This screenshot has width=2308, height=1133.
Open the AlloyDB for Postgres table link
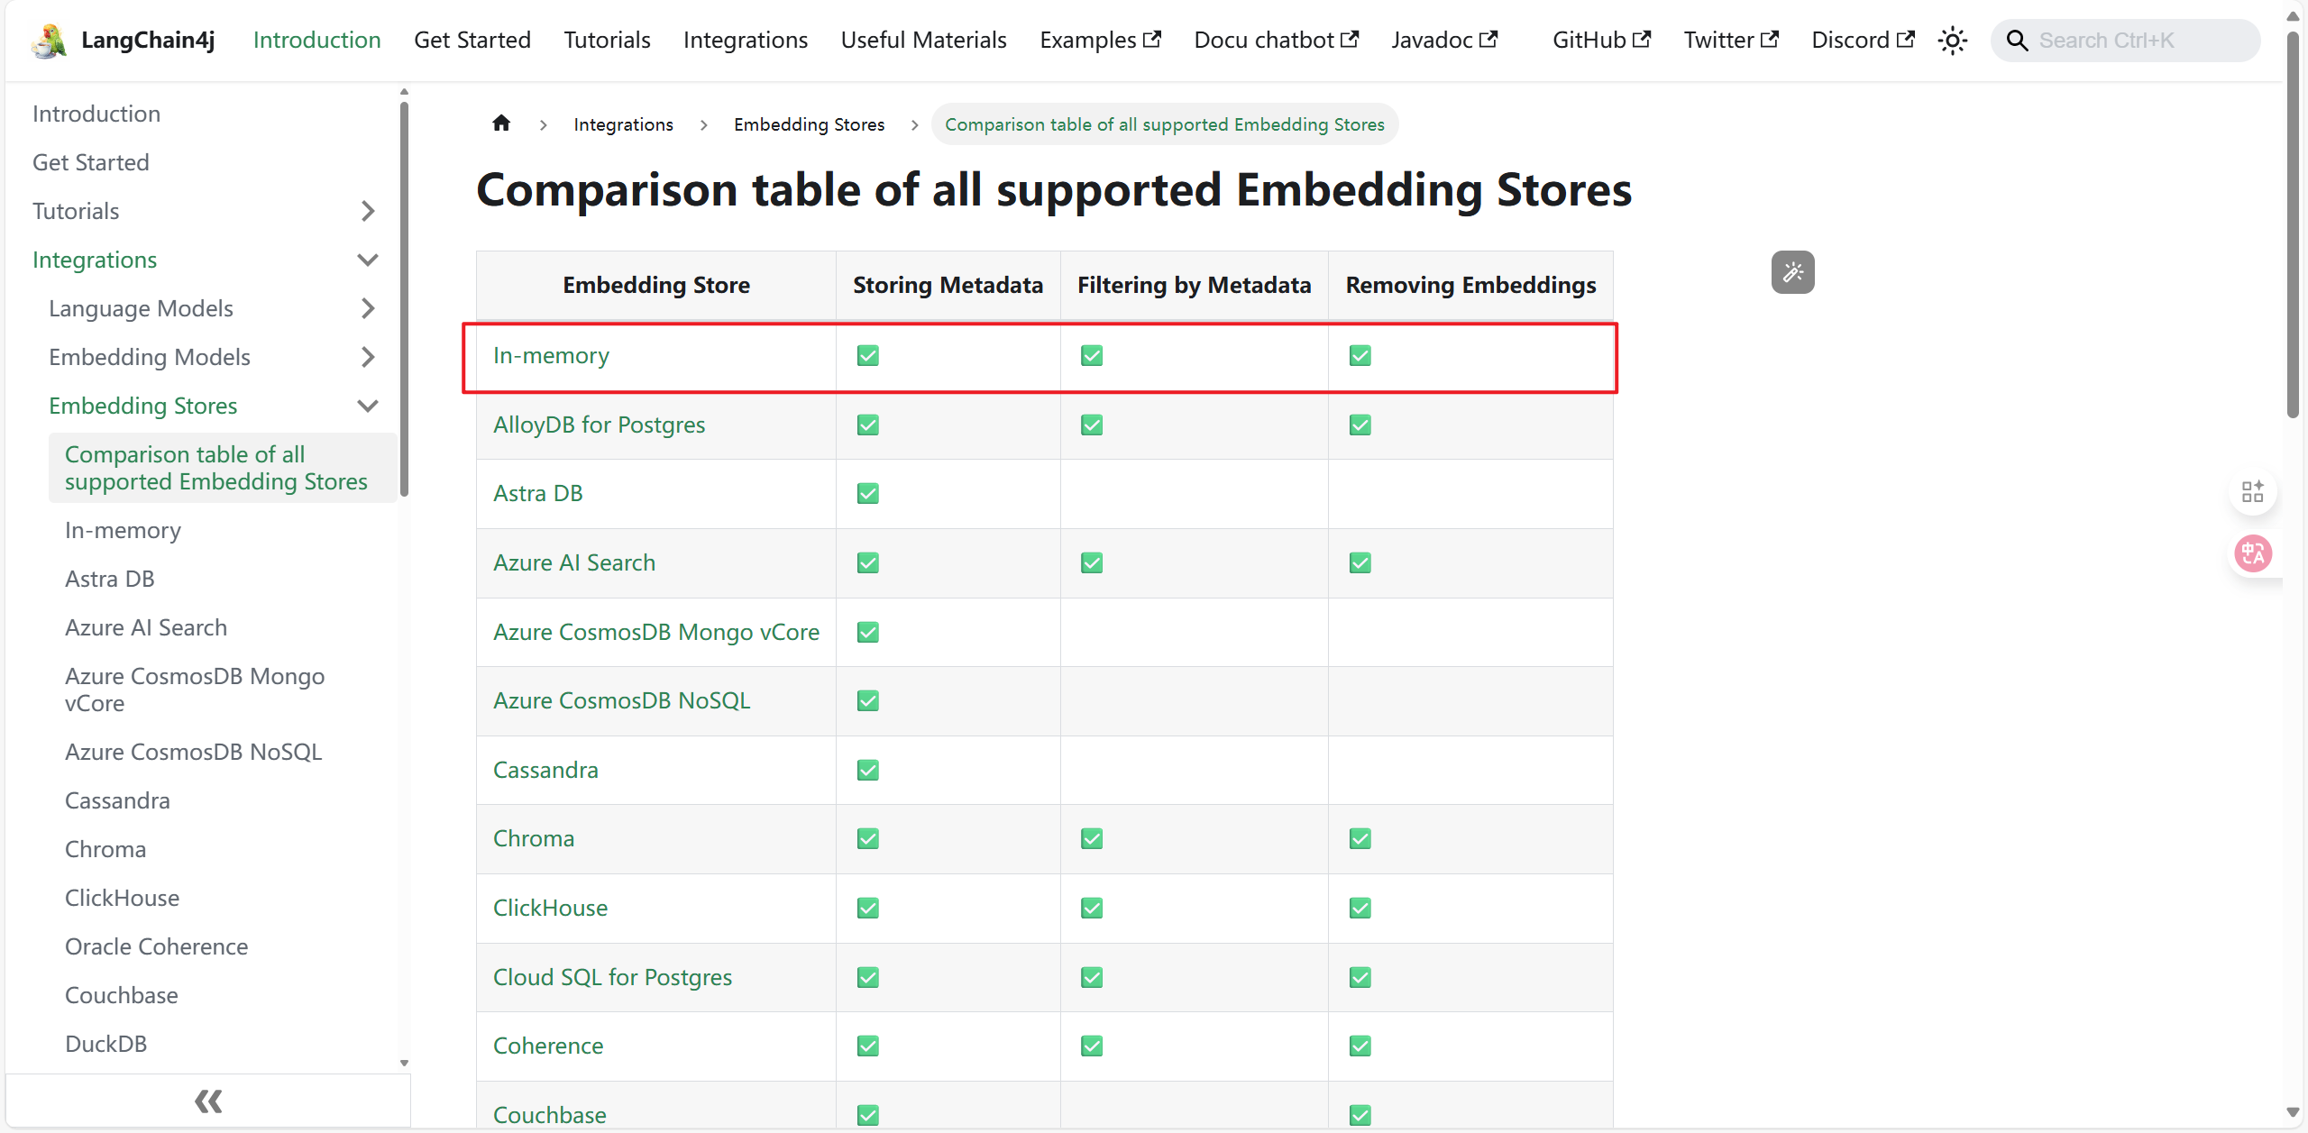coord(599,425)
